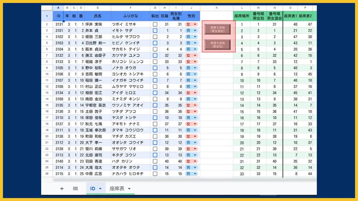This screenshot has width=358, height=201.
Task: Click the cell with ID 3115
Action: pyautogui.click(x=58, y=174)
